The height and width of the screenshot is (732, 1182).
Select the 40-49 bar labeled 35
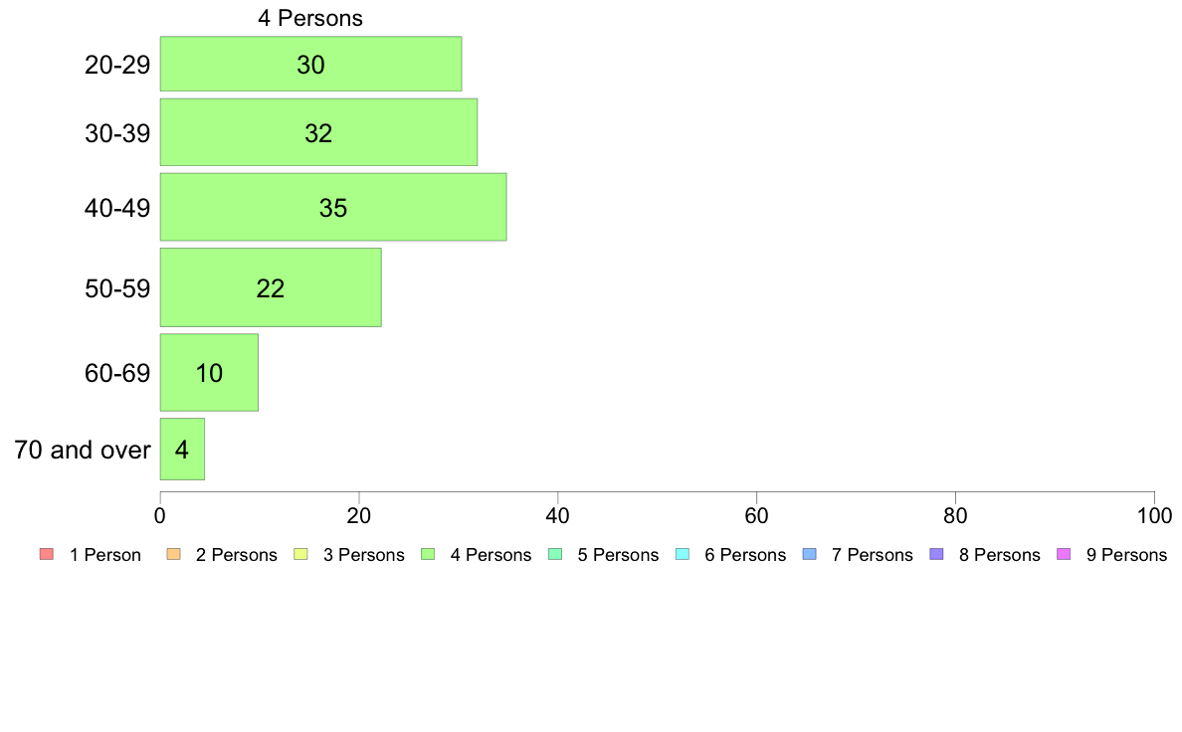point(333,207)
